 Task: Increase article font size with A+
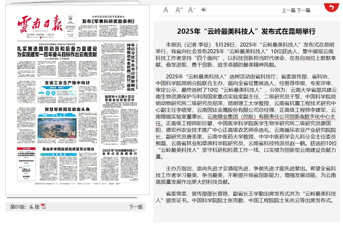[x=179, y=10]
